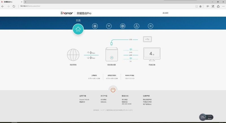Click the 联系方式 footer heading
The image size is (226, 123).
point(125,96)
